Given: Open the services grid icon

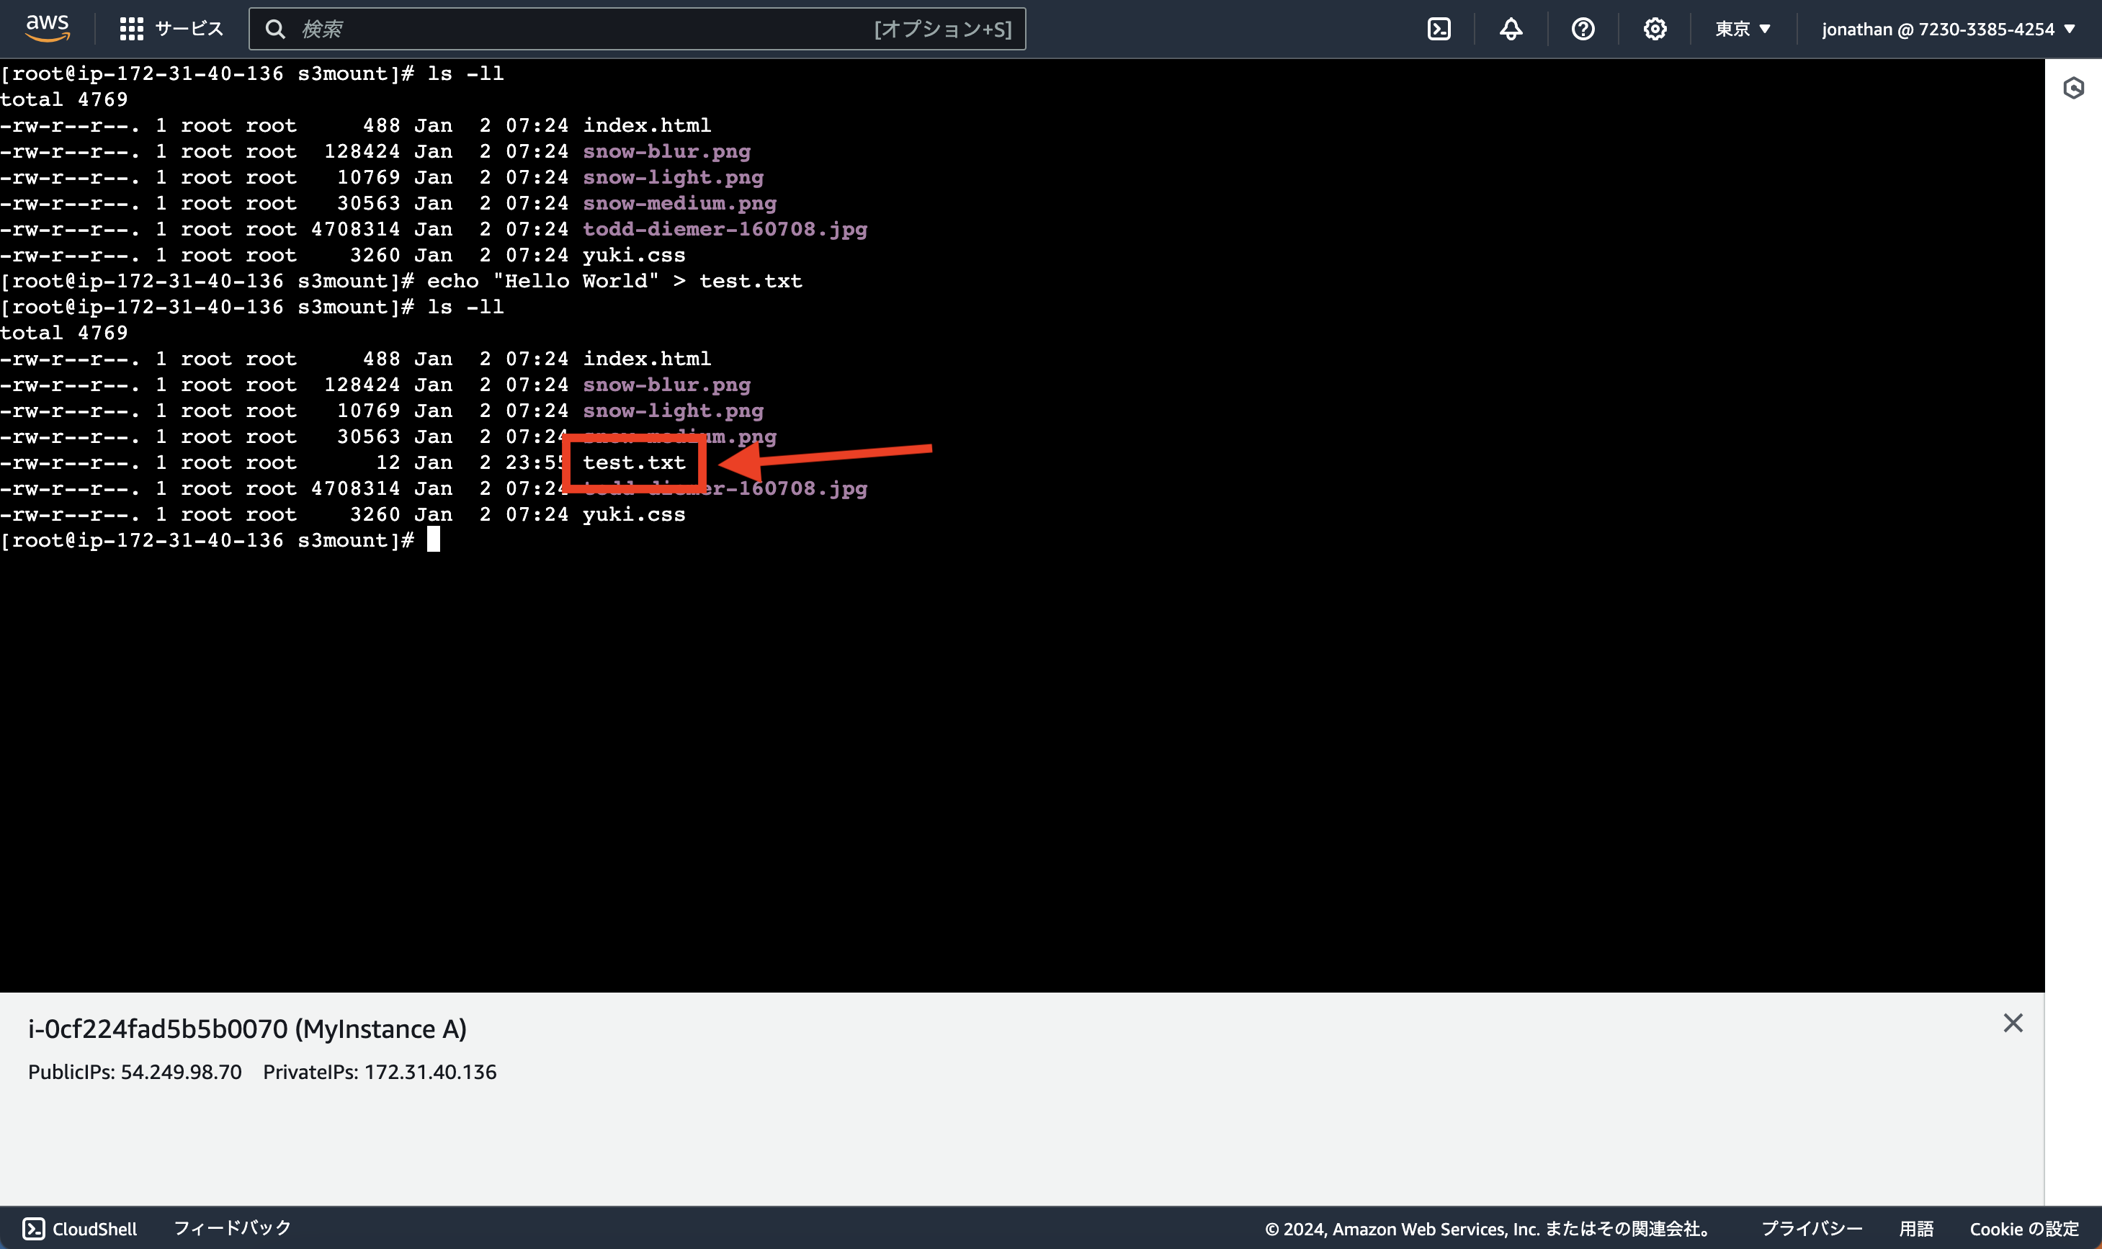Looking at the screenshot, I should pyautogui.click(x=130, y=28).
